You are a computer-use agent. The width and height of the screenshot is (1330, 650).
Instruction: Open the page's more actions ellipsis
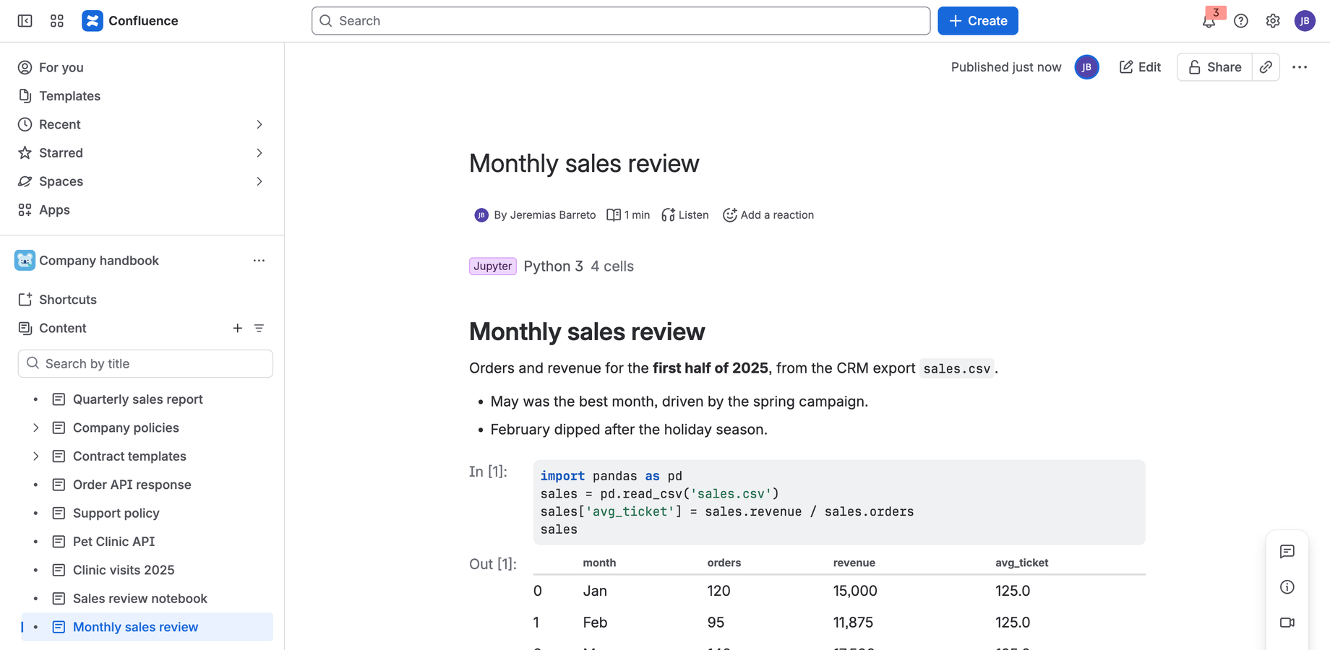click(1300, 67)
